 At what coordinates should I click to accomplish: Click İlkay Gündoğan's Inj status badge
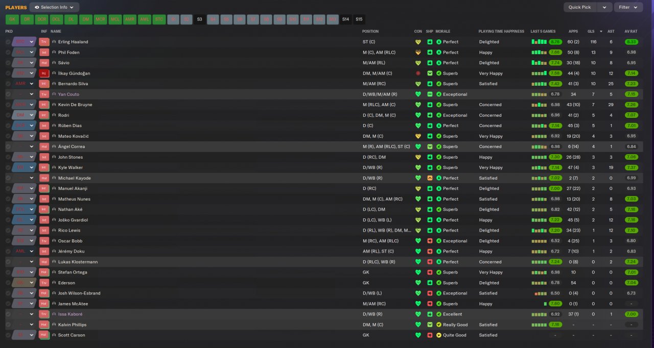44,73
